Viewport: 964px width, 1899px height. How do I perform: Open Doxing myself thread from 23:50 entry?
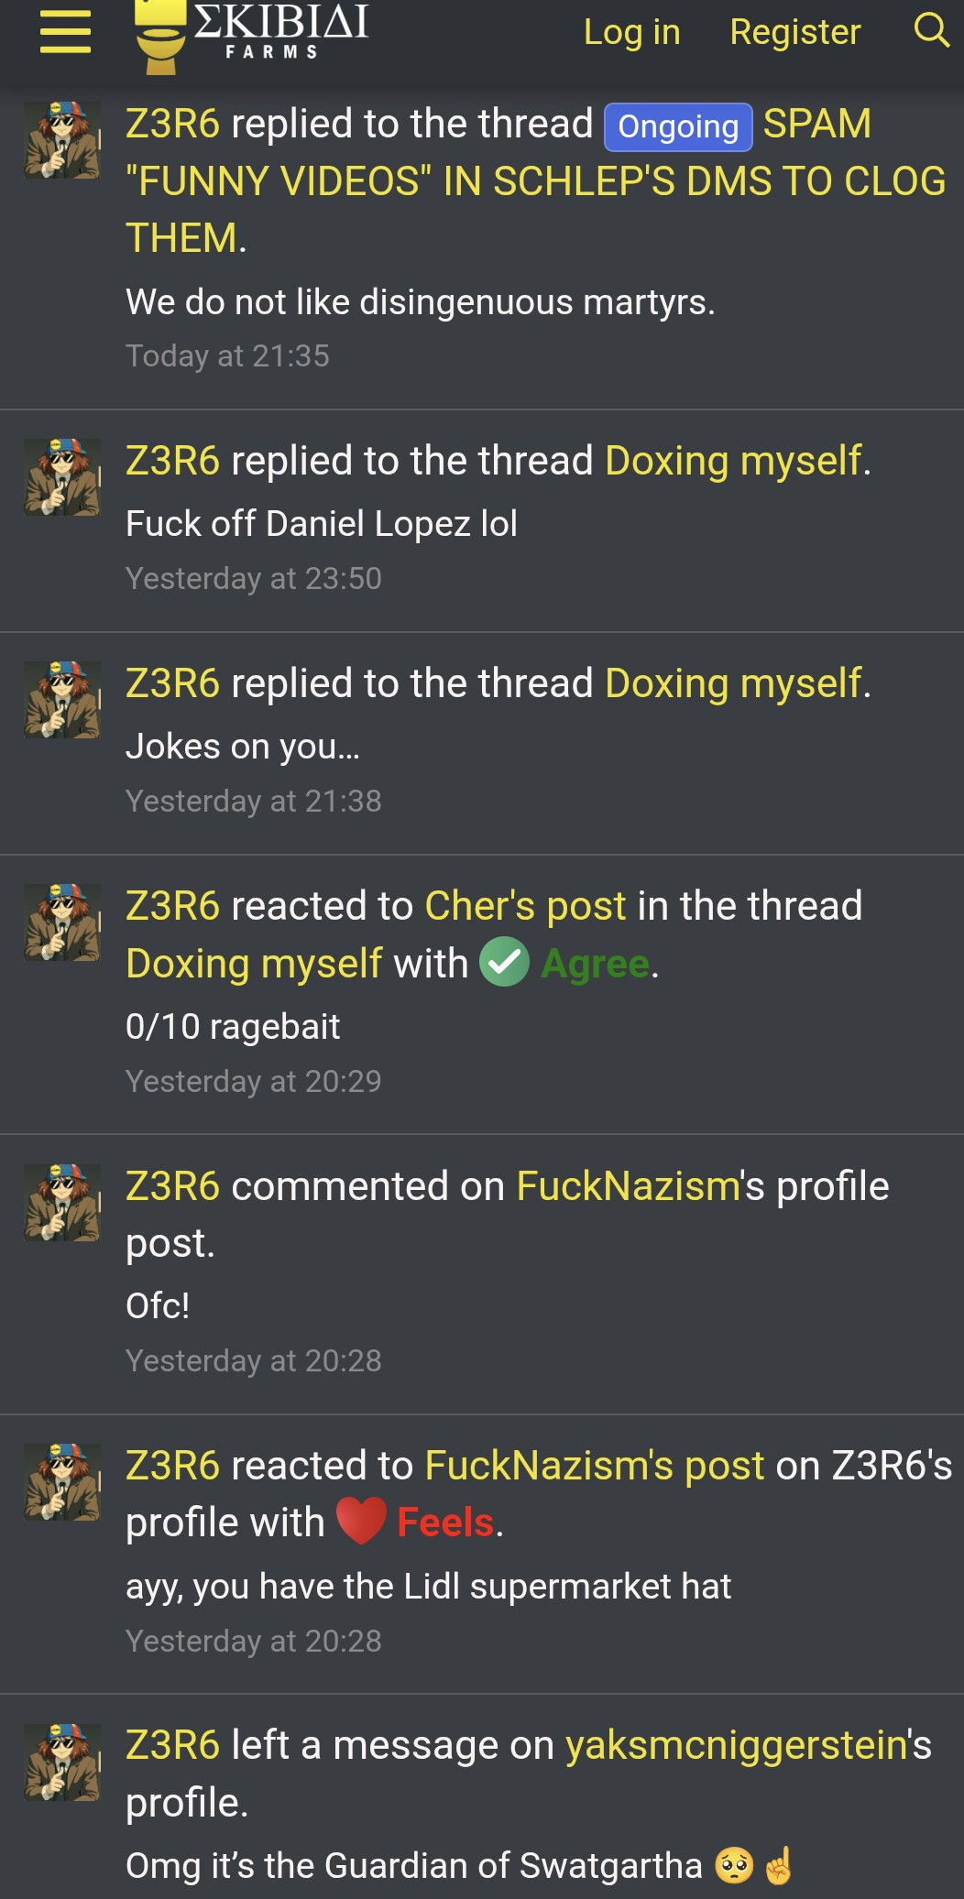[x=734, y=461]
